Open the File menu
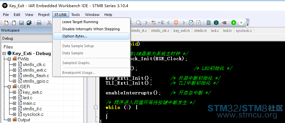The width and height of the screenshot is (285, 123). click(x=6, y=15)
